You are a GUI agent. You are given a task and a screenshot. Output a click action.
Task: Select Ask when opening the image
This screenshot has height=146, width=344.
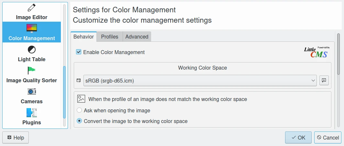79,110
